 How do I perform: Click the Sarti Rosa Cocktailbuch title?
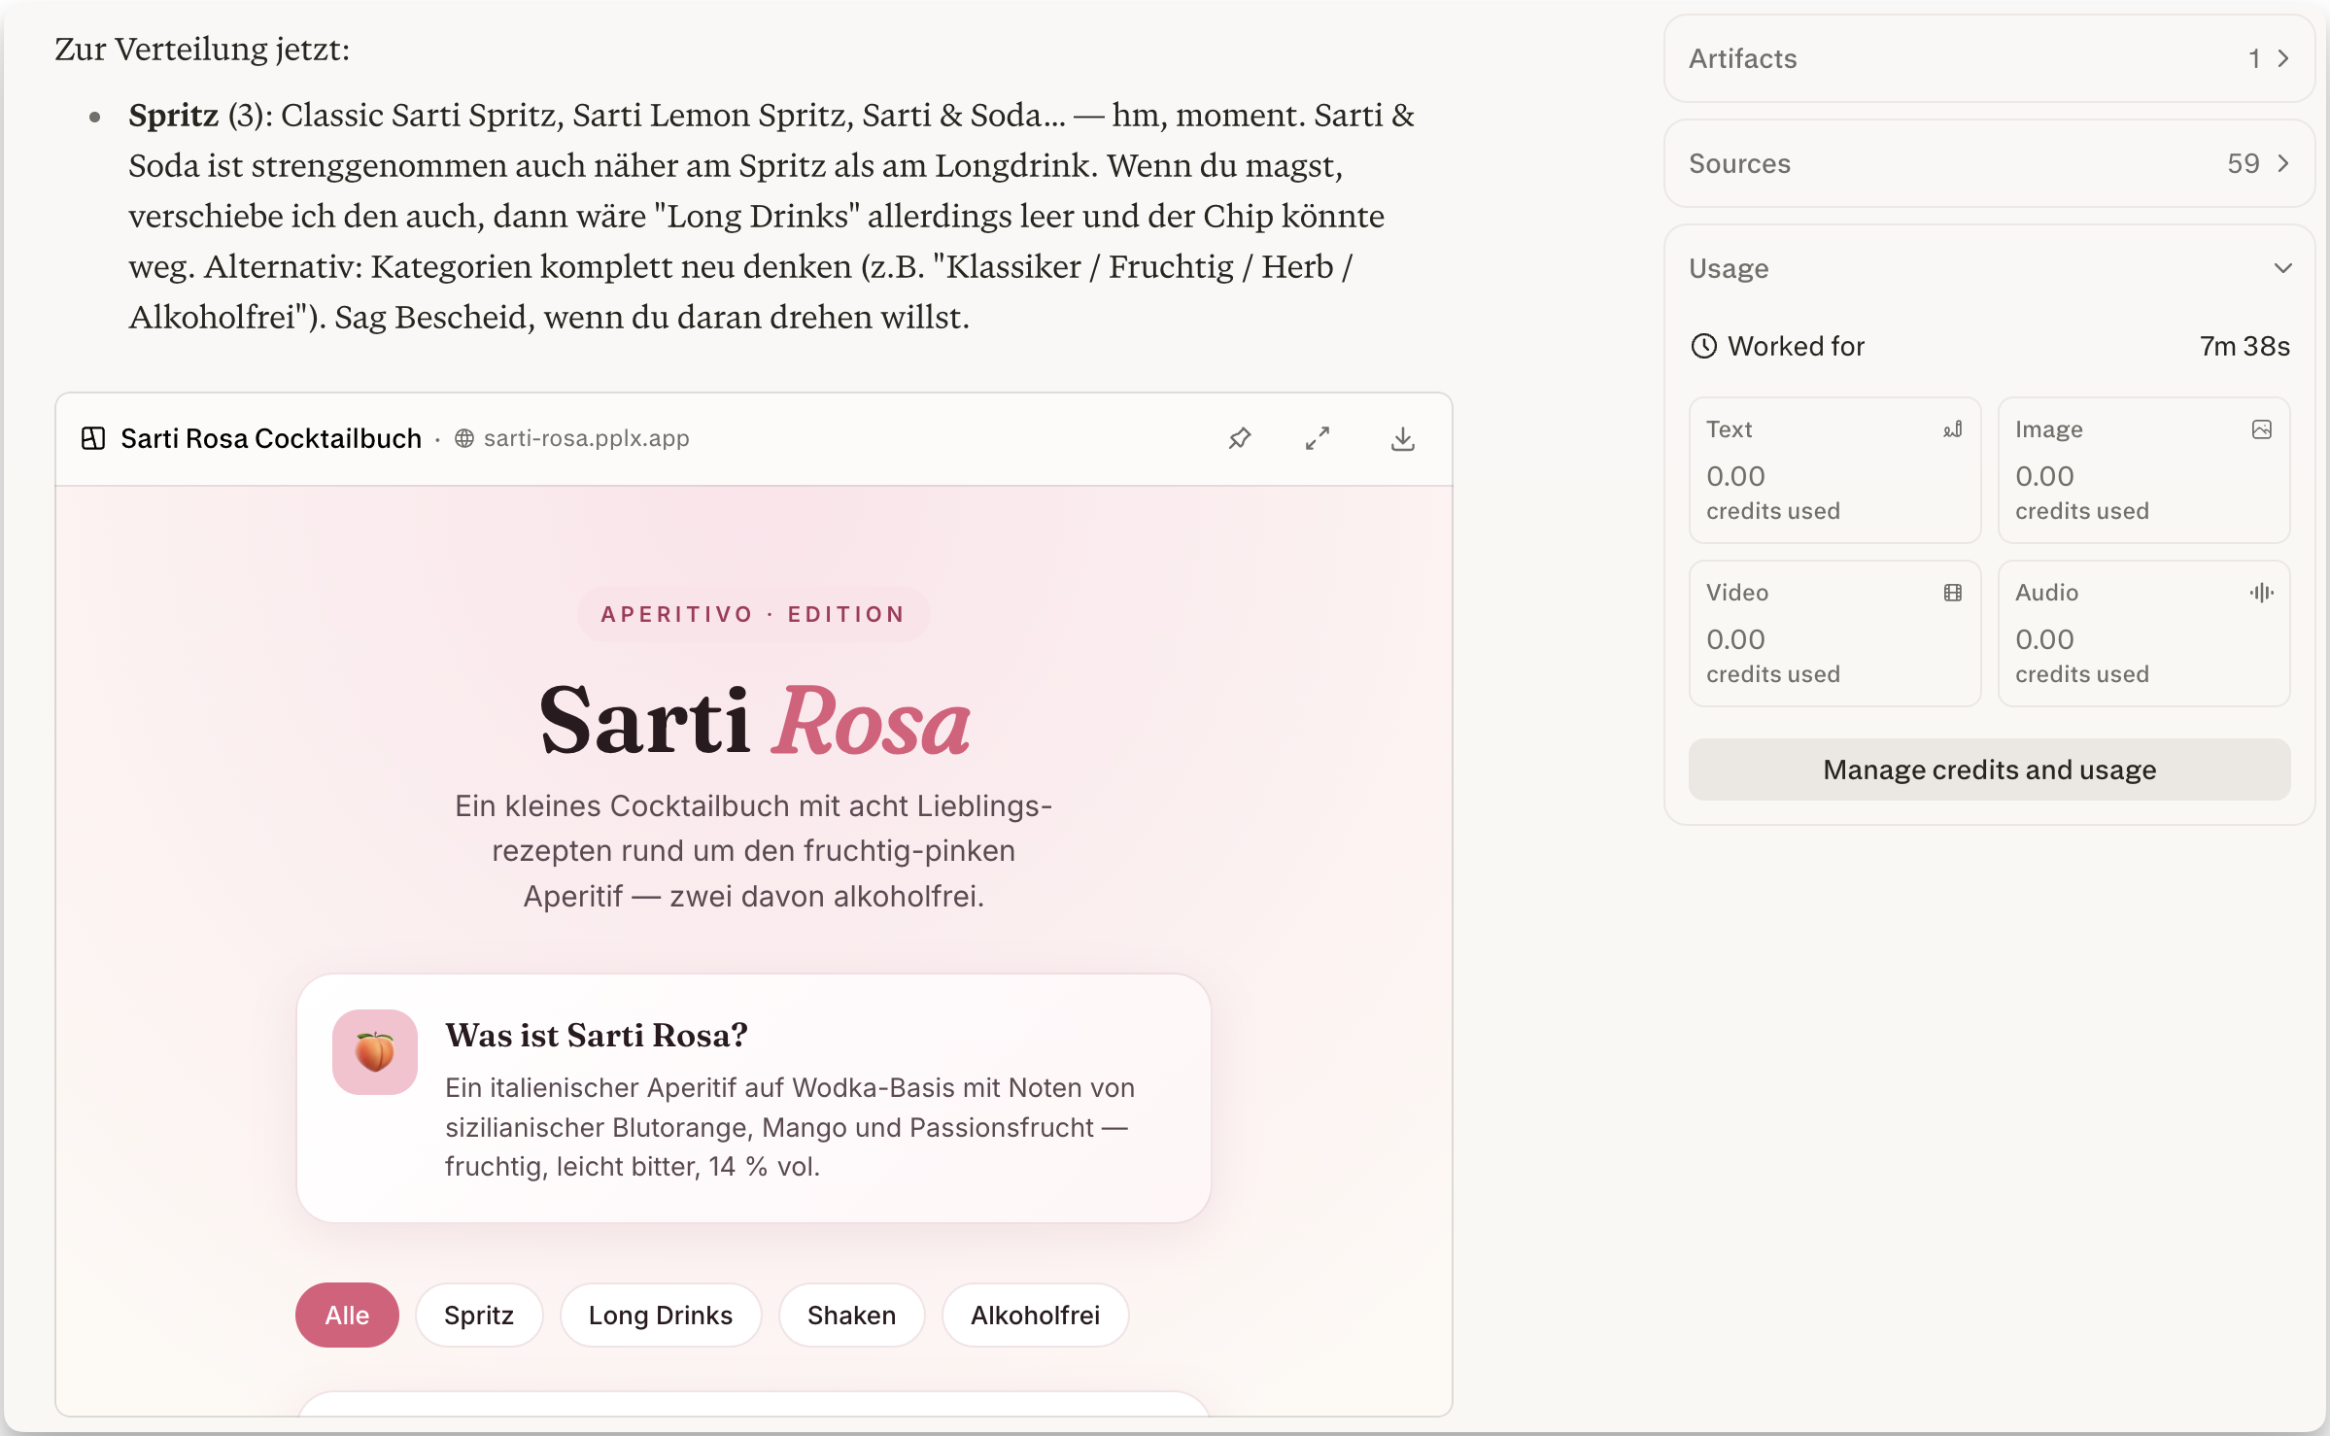271,439
